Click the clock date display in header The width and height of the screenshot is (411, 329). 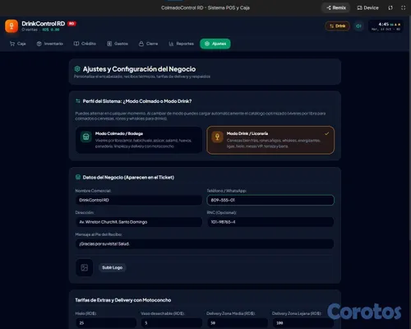click(386, 26)
